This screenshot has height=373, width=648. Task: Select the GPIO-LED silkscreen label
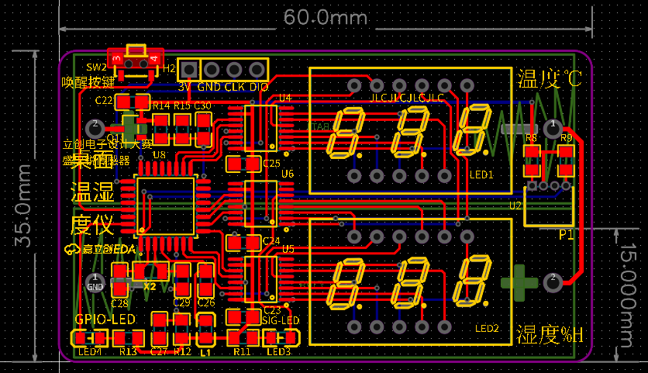coord(105,319)
